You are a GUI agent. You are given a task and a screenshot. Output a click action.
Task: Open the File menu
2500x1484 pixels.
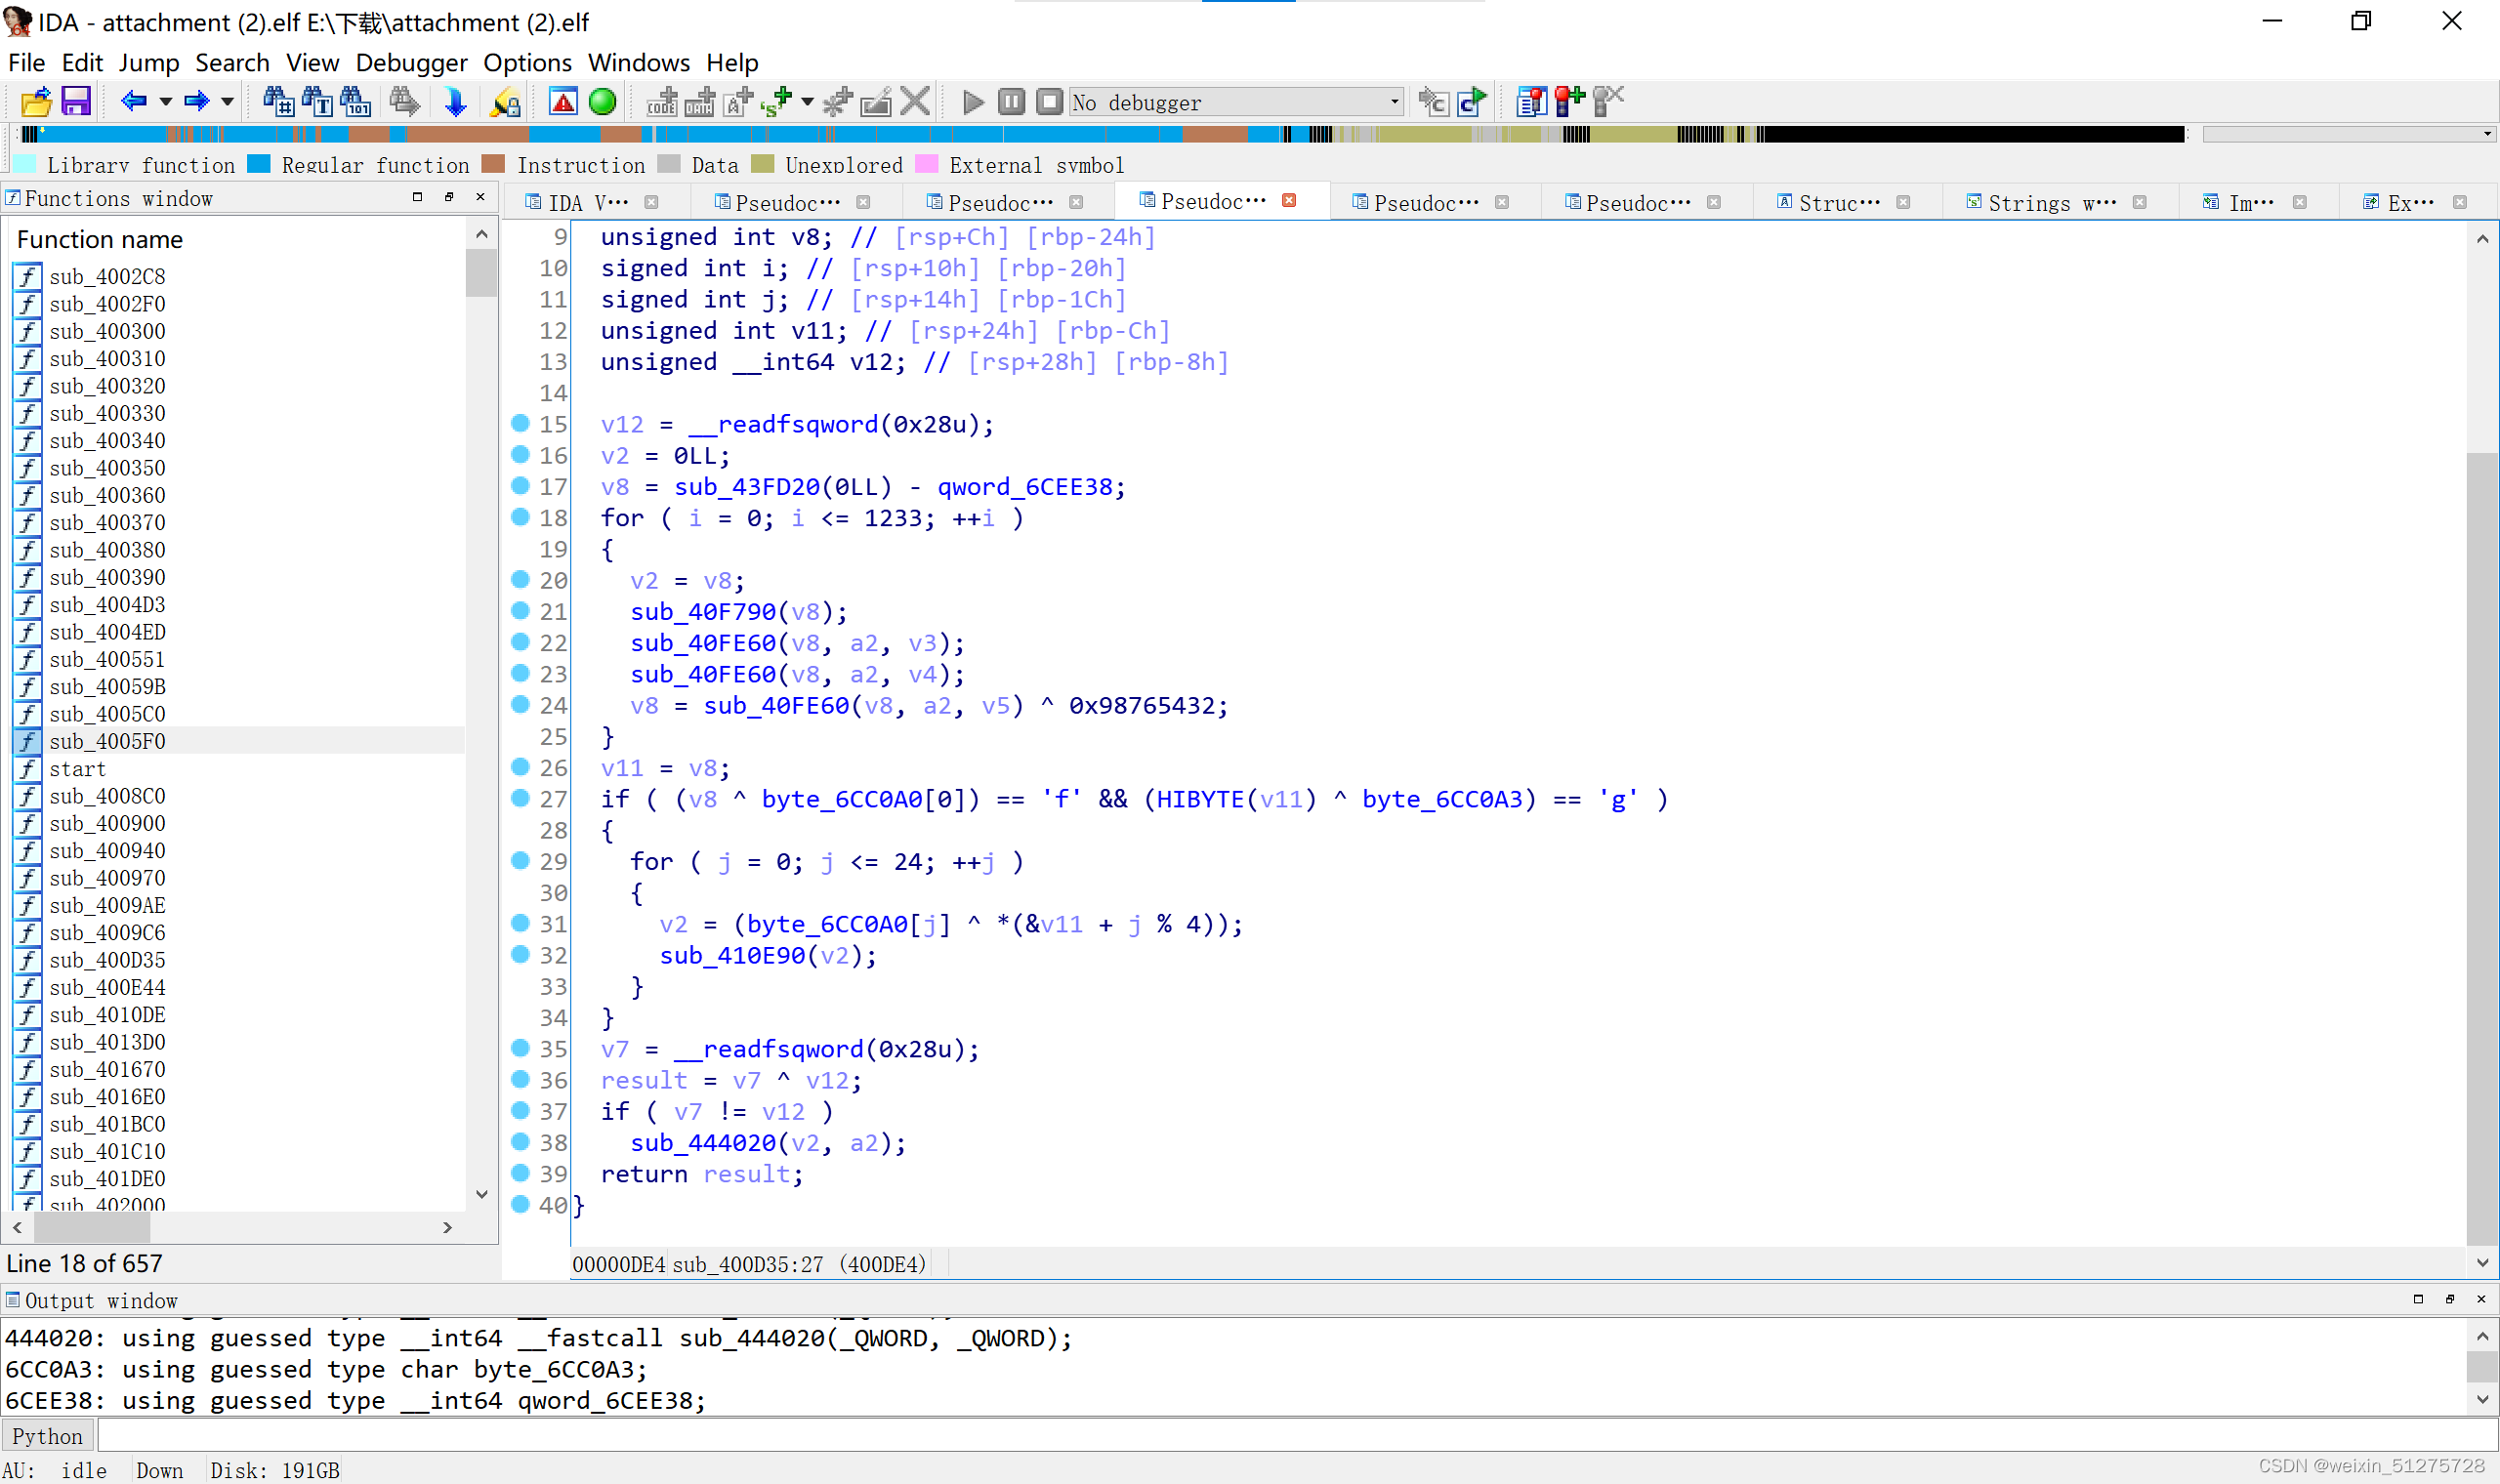tap(26, 62)
